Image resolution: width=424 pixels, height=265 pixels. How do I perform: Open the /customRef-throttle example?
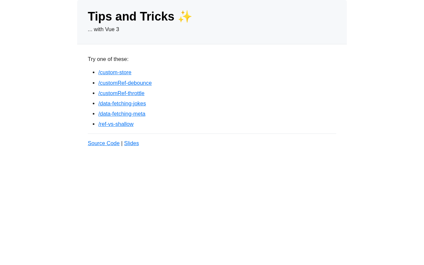121,93
